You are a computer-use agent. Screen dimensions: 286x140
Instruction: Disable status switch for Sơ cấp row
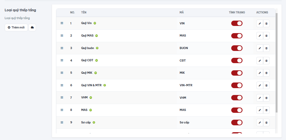[x=237, y=122]
